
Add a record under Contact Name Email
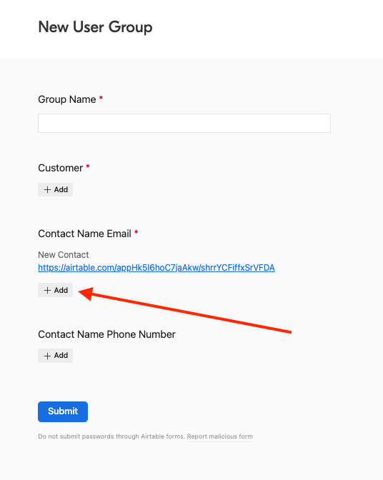[x=56, y=290]
